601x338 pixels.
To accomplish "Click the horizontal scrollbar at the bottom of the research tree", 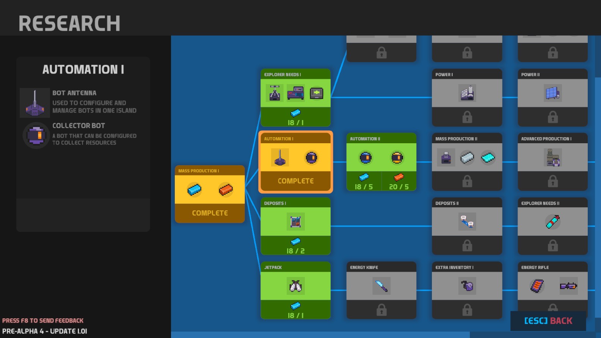I will tap(320, 335).
